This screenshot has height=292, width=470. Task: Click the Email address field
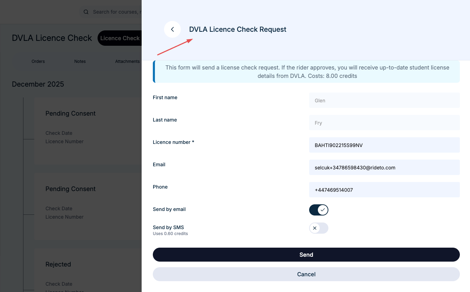384,167
